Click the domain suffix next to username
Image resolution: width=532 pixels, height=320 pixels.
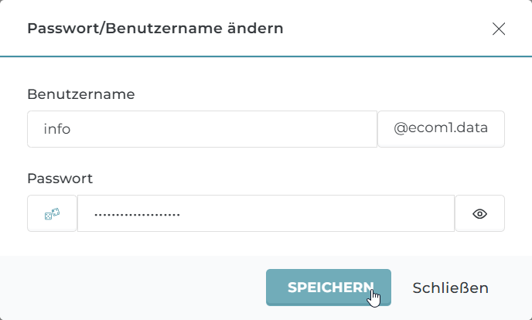(x=441, y=129)
